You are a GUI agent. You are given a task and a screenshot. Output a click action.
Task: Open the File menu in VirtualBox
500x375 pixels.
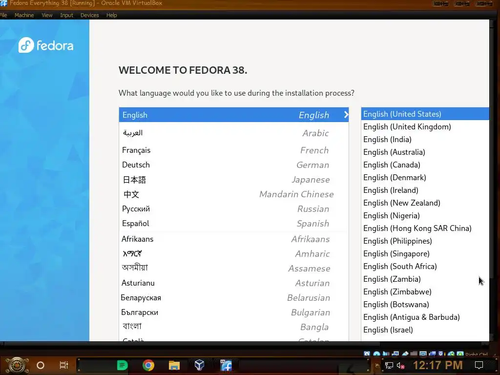[3, 15]
